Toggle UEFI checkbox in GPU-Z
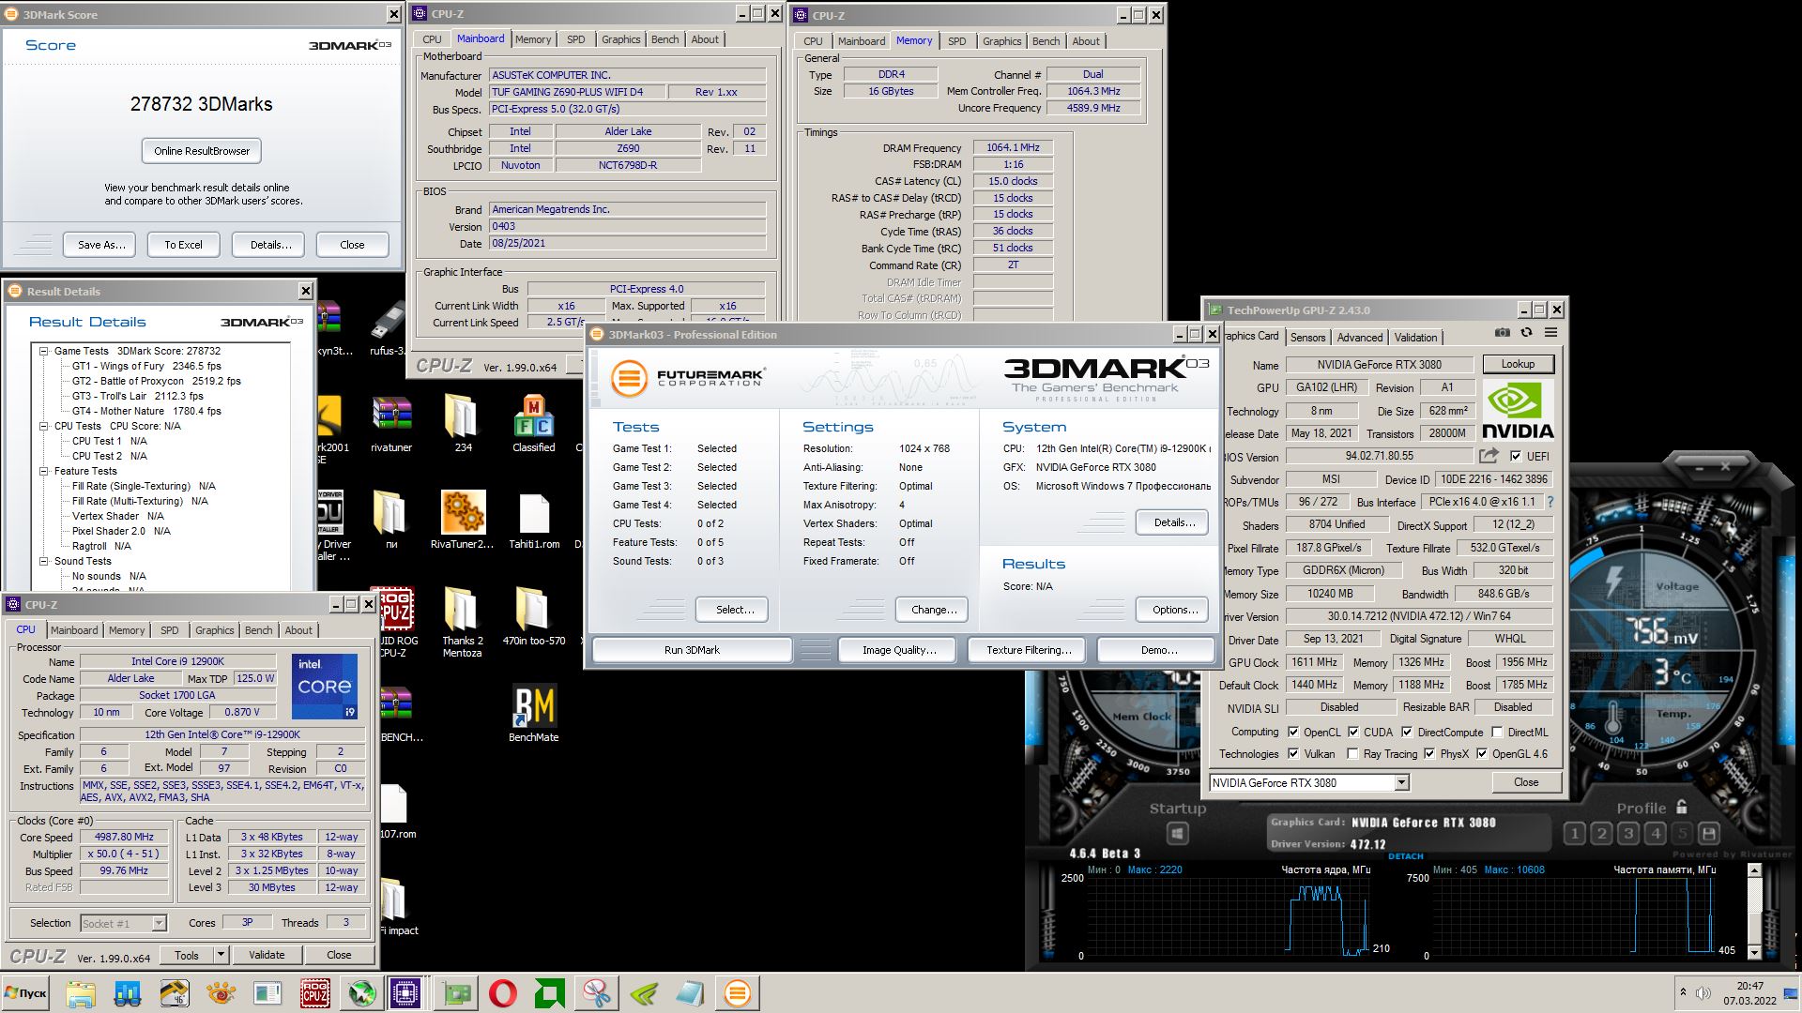 tap(1516, 457)
